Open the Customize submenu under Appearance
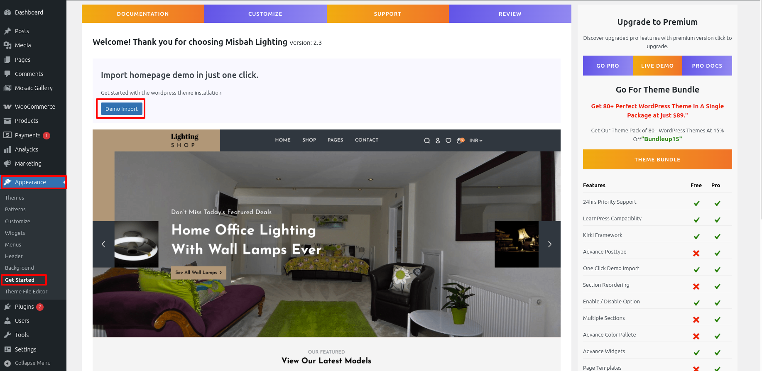 (x=17, y=221)
